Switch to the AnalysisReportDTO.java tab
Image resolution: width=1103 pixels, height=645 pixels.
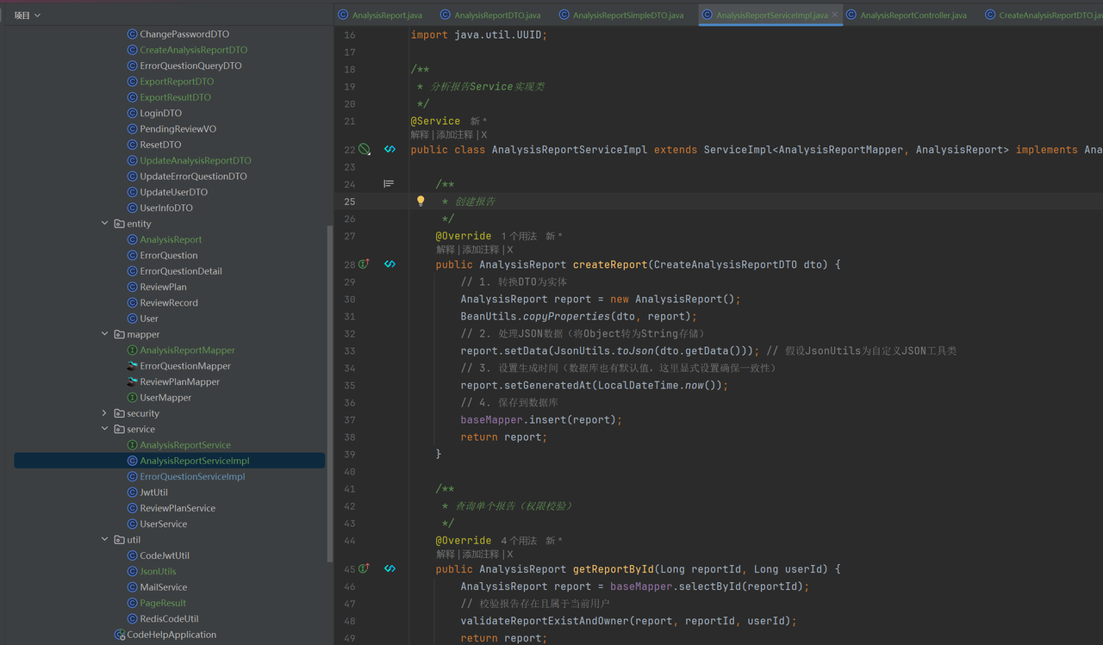coord(490,15)
